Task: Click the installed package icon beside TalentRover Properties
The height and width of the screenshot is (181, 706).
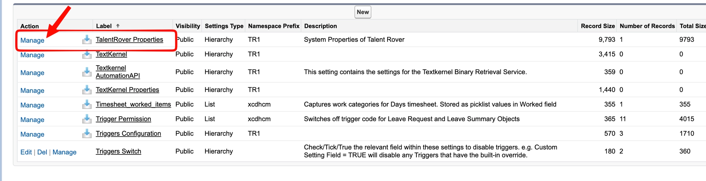Action: pos(87,40)
